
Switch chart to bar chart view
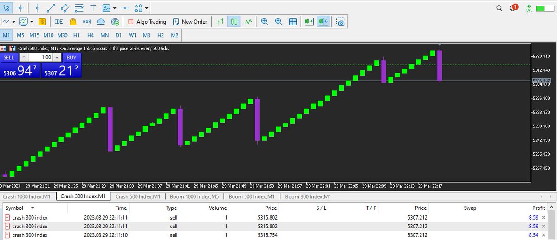(220, 21)
